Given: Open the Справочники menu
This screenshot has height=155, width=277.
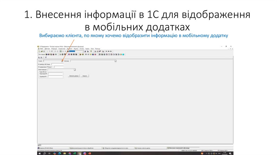Looking at the screenshot, I should point(62,49).
